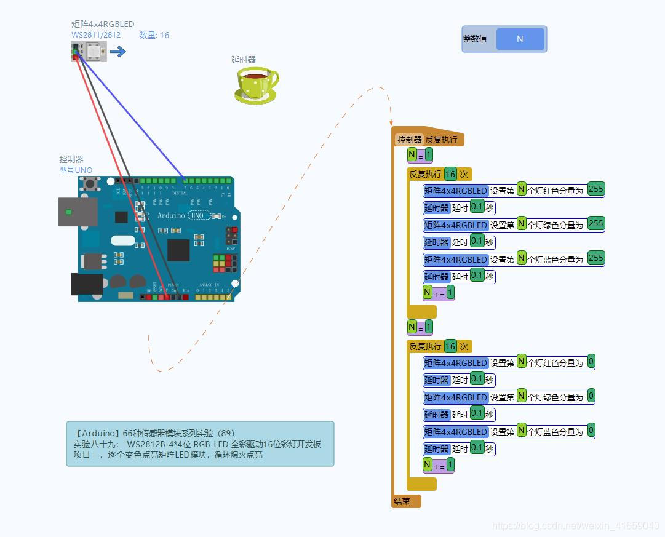This screenshot has width=665, height=537.
Task: Click the 255 value in the 红色分量 row
Action: click(596, 189)
